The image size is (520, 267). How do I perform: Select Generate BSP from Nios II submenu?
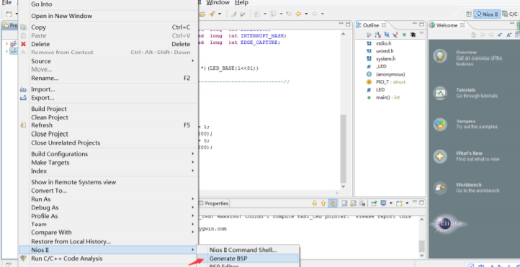point(248,258)
